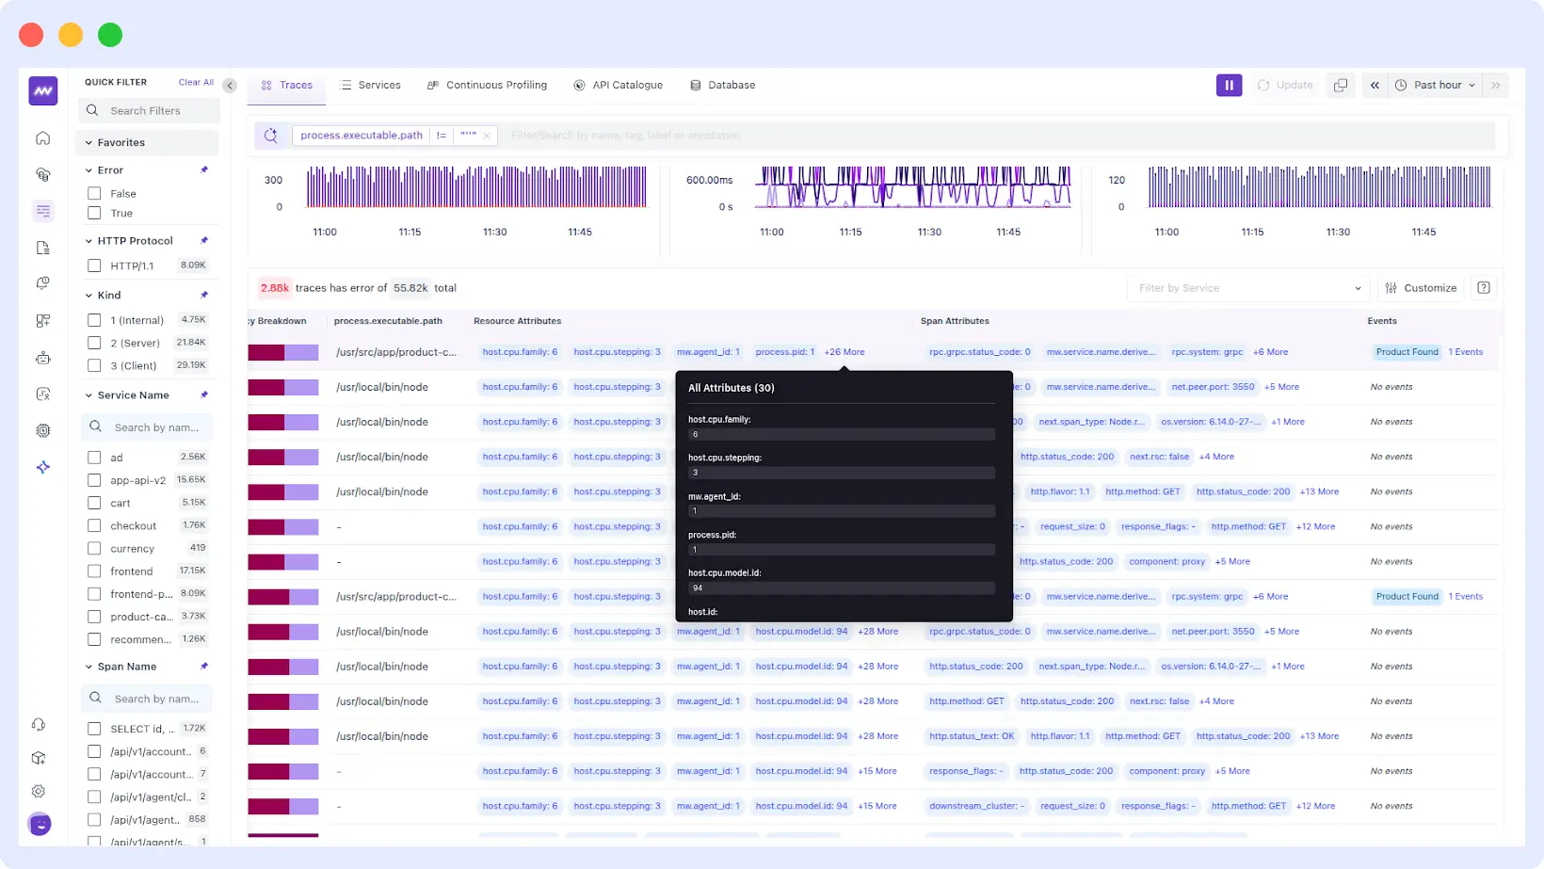
Task: Open the Continuous Profiling tab
Action: point(487,85)
